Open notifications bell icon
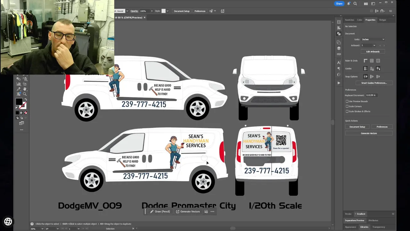Image resolution: width=410 pixels, height=231 pixels. pyautogui.click(x=348, y=4)
